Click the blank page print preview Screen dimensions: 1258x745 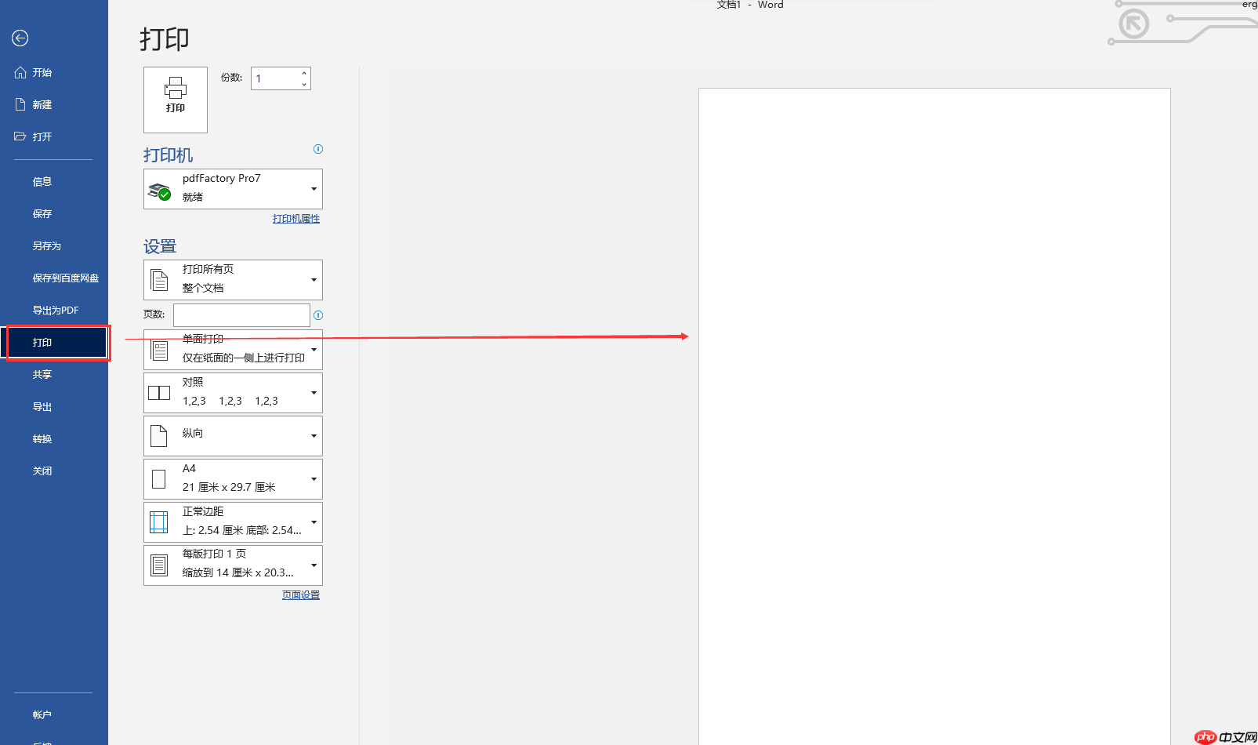pyautogui.click(x=934, y=416)
